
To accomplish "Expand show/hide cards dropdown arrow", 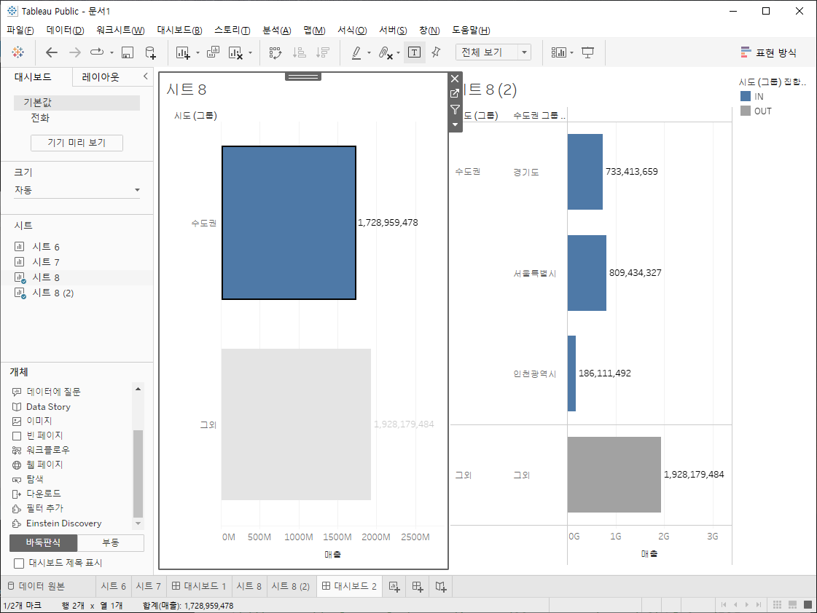I will 571,52.
